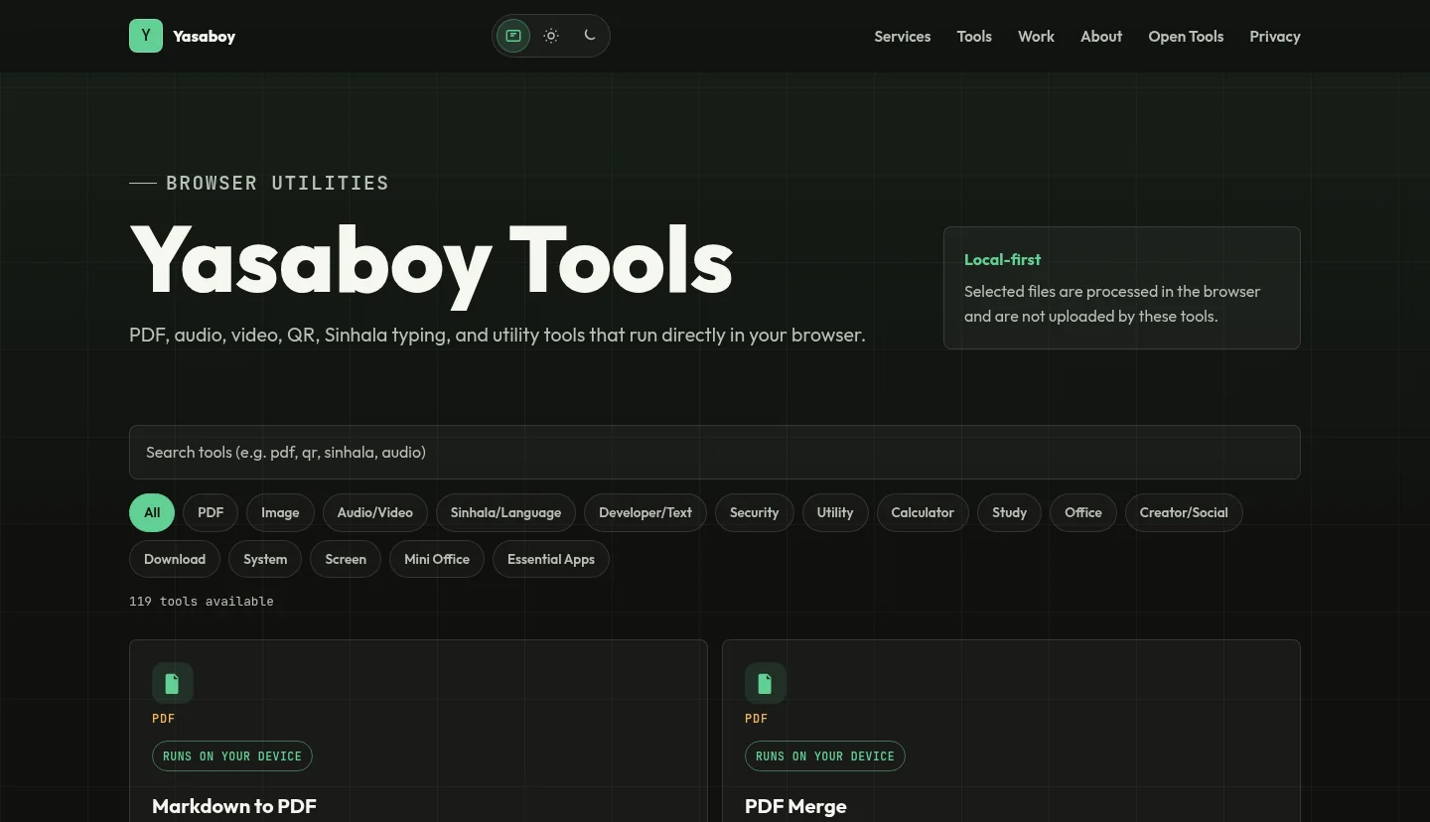1430x822 pixels.
Task: Click Runs On Your Device badge on PDF Merge card
Action: (825, 755)
